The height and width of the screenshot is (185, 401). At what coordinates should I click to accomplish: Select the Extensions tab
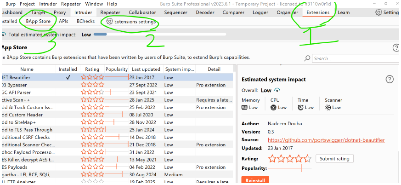(x=318, y=12)
